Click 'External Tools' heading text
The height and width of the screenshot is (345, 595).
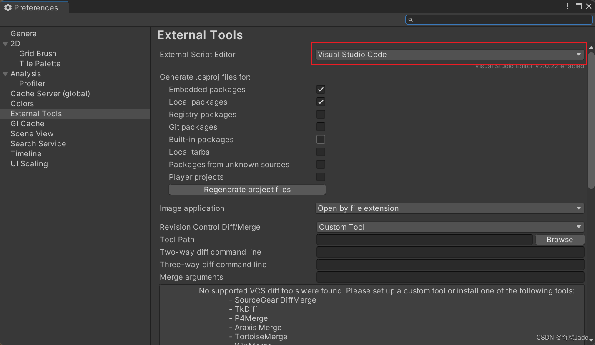coord(200,35)
